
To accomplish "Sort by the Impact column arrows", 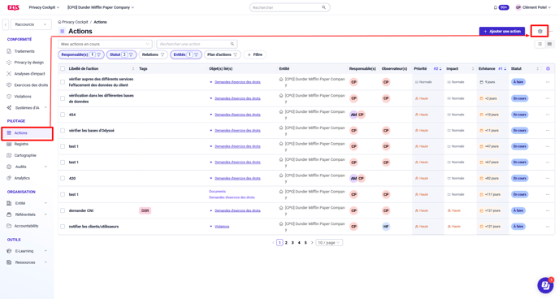I will pyautogui.click(x=473, y=69).
